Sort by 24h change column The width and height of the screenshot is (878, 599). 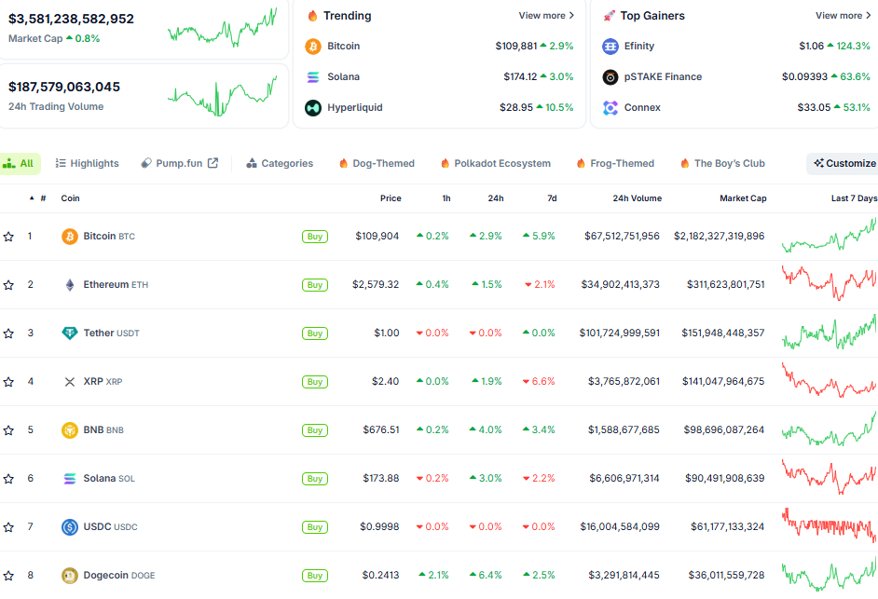pyautogui.click(x=496, y=198)
